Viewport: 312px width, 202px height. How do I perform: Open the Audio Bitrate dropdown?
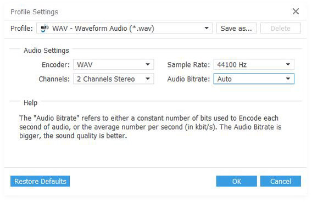[x=254, y=79]
